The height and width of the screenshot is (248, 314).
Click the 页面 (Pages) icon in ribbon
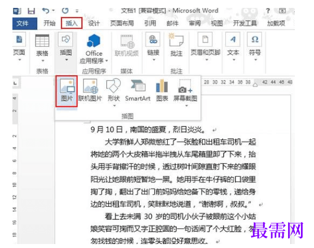[19, 40]
